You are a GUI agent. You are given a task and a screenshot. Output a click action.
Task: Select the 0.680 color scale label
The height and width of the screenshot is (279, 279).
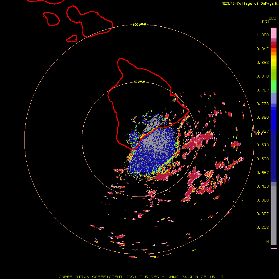pos(263,117)
